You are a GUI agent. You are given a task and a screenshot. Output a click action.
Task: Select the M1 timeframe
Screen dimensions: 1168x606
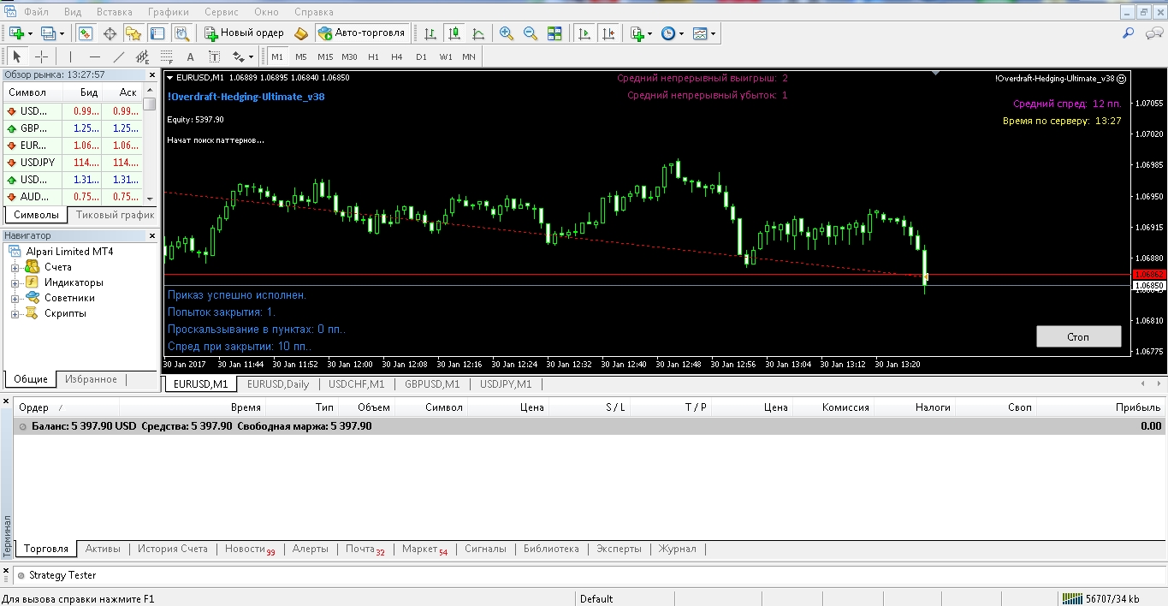[277, 56]
